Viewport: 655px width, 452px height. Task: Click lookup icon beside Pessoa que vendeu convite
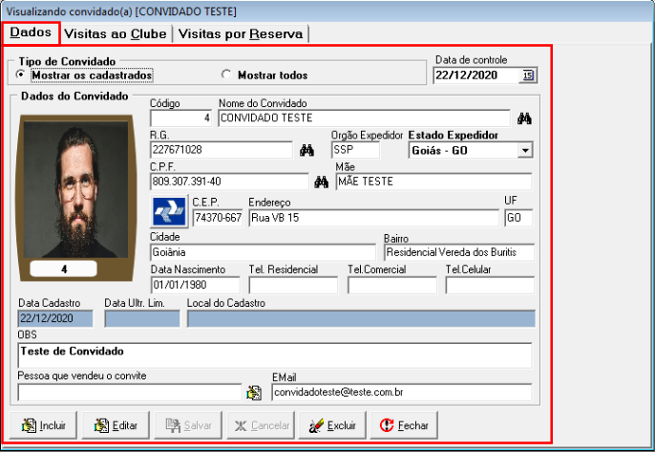coord(254,392)
